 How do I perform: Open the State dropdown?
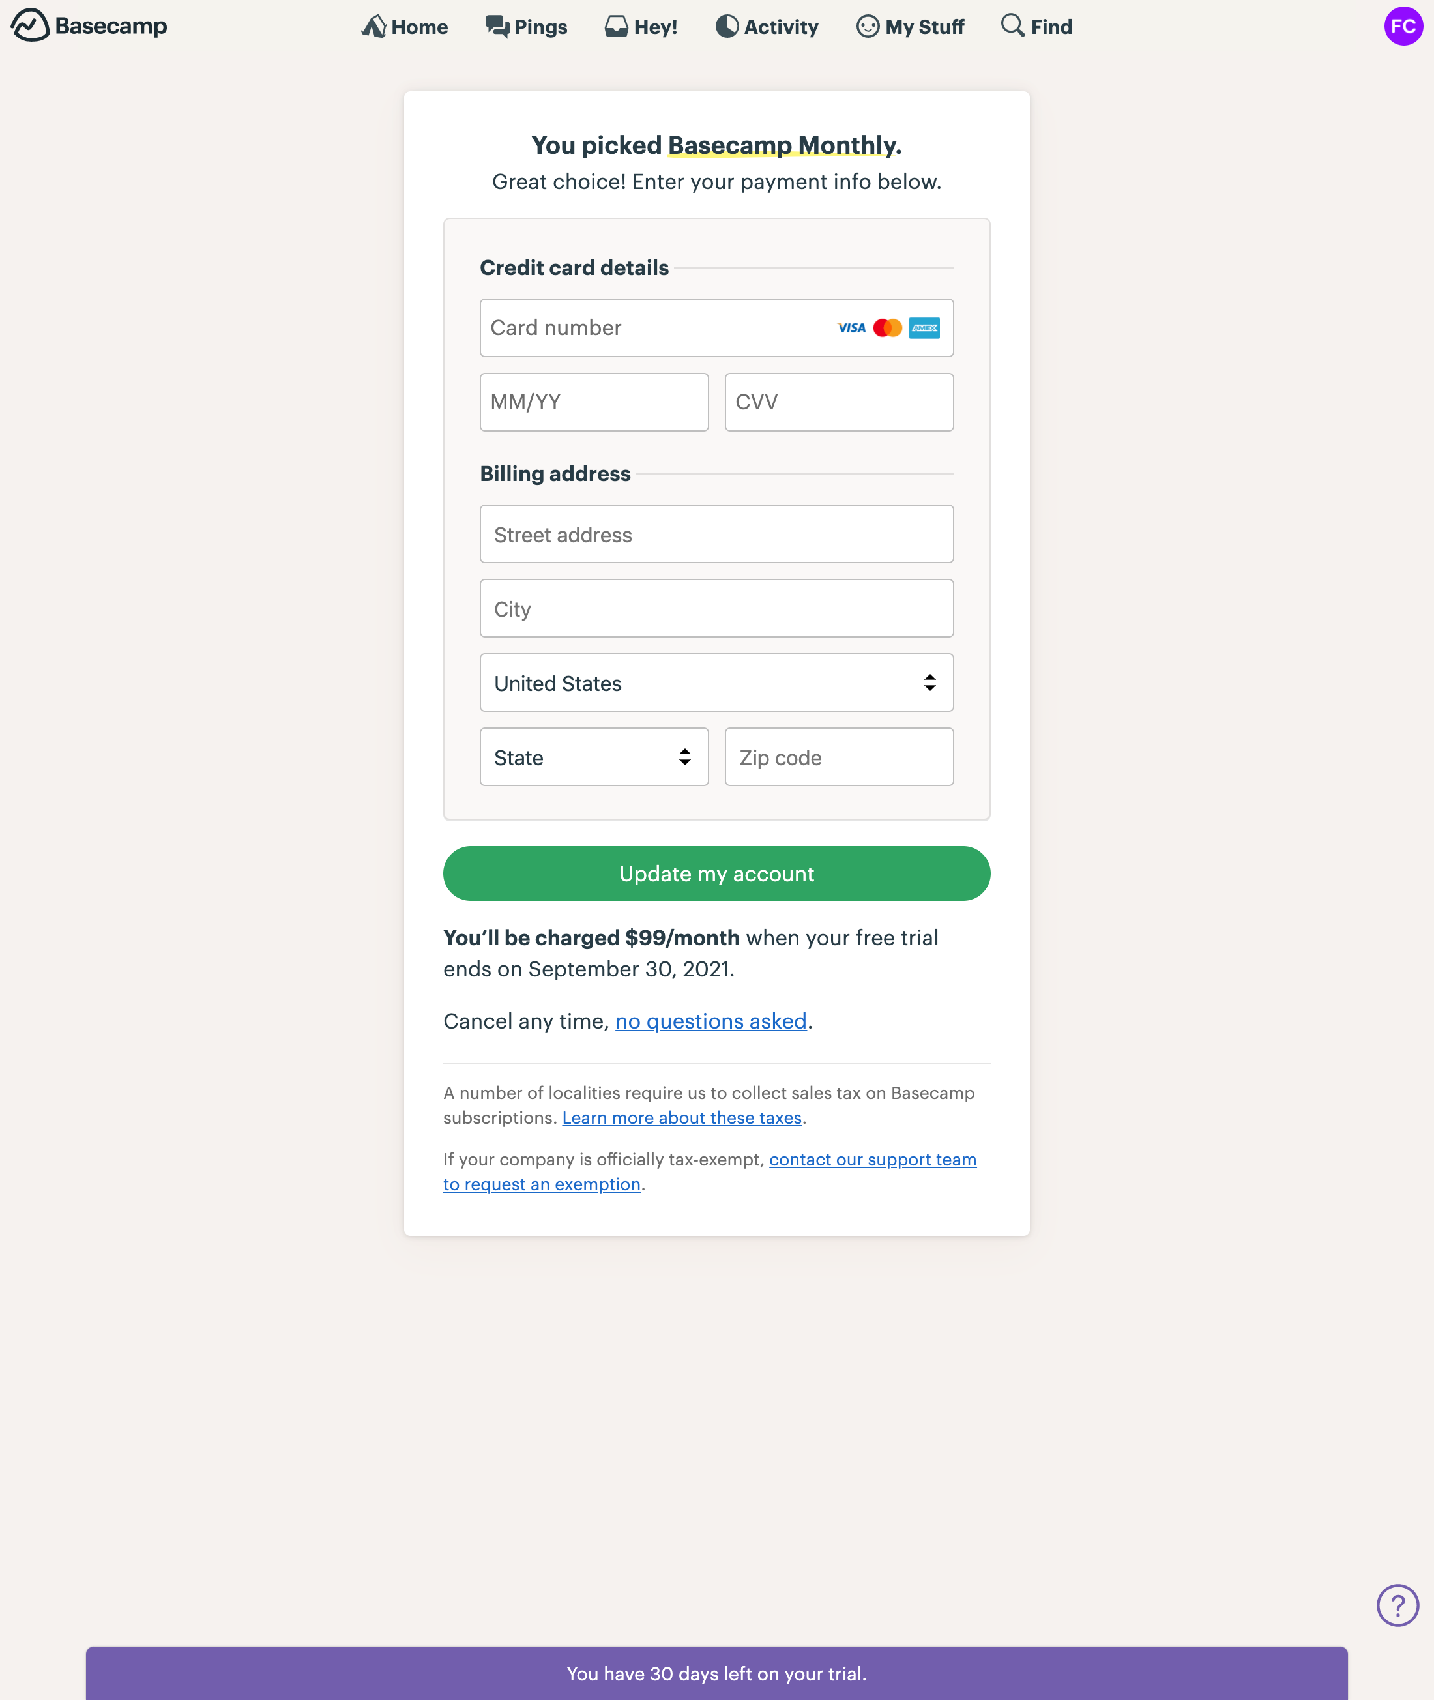click(593, 757)
